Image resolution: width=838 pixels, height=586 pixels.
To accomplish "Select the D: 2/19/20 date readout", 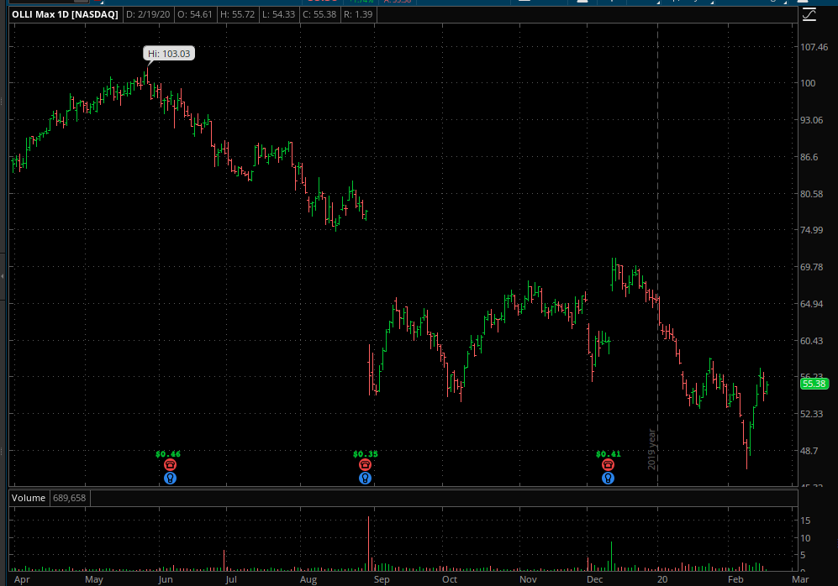I will click(148, 14).
